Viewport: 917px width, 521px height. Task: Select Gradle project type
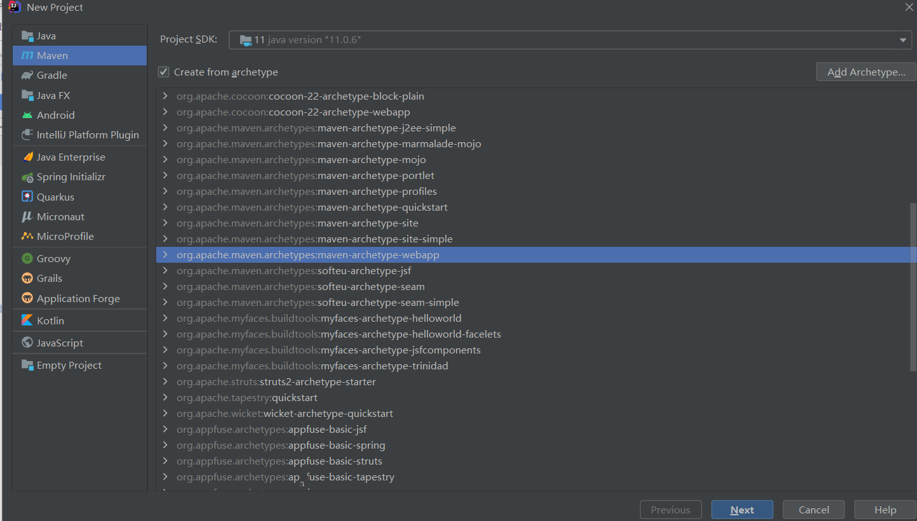click(x=79, y=76)
